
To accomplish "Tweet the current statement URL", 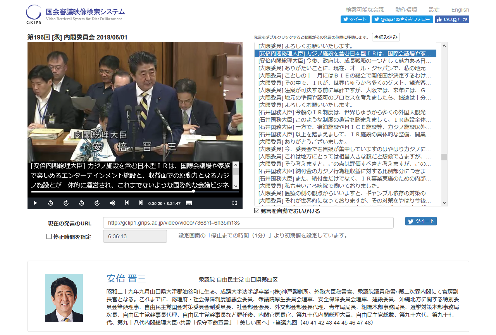I will 421,221.
